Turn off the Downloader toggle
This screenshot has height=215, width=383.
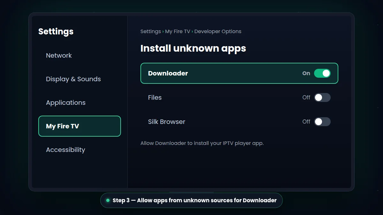pos(322,73)
